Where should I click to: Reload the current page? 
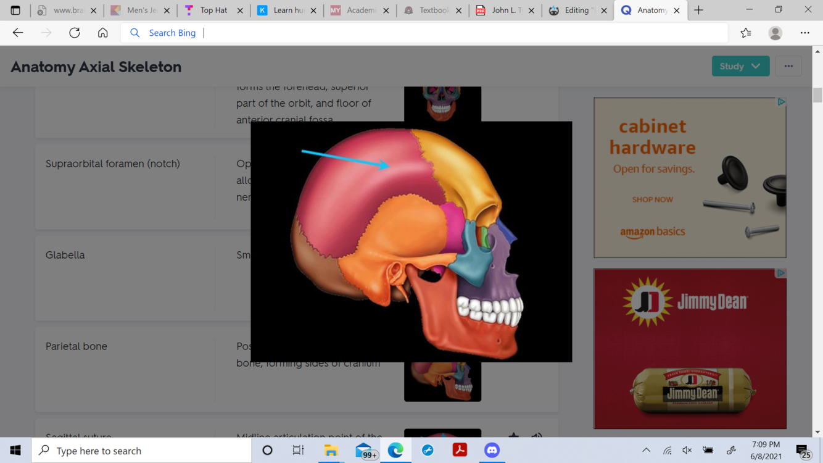tap(75, 33)
